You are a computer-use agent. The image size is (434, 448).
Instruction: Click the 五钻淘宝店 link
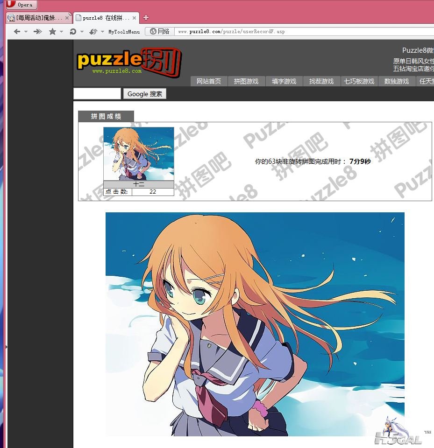coord(413,69)
